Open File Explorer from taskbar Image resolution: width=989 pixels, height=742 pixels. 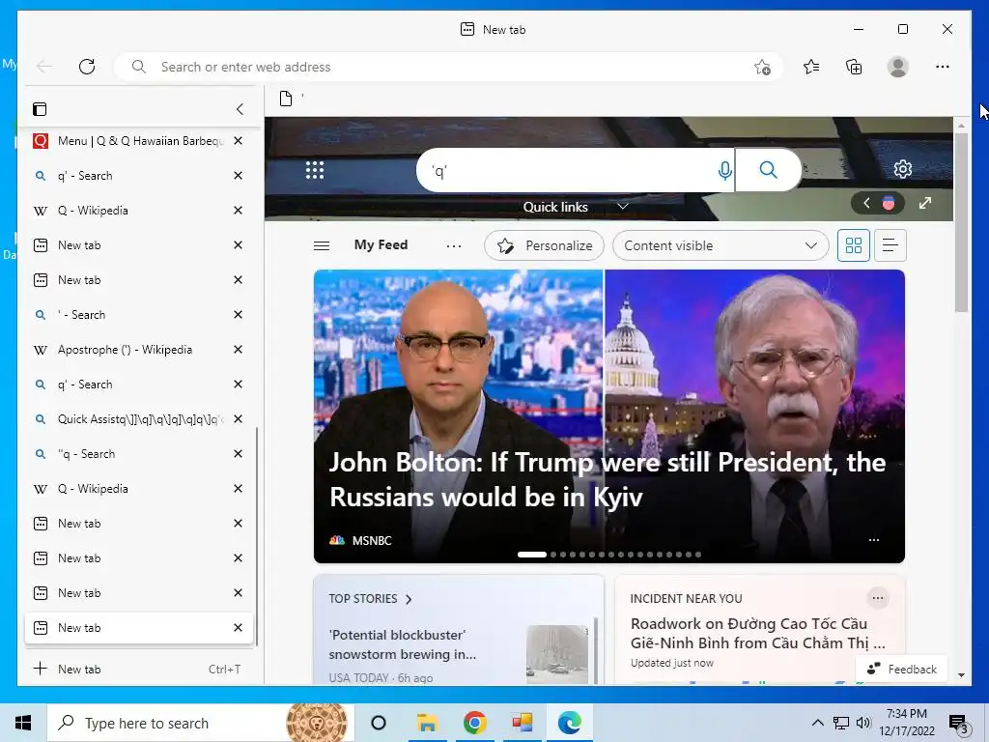point(427,723)
